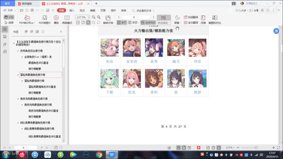
Task: Adjust the status bar zoom slider knob
Action: coord(256,147)
